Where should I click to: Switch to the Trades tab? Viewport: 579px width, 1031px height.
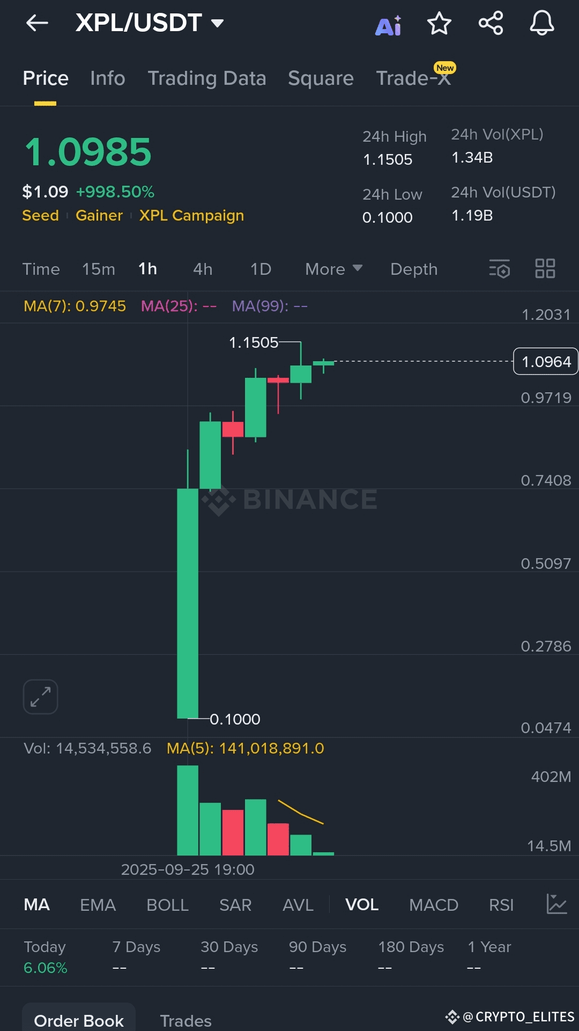tap(185, 1020)
